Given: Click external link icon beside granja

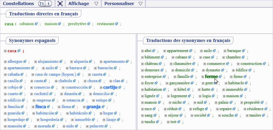Looking at the screenshot, I should pyautogui.click(x=103, y=107).
